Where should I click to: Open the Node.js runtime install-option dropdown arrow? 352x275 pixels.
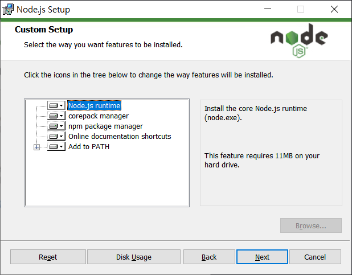coord(62,105)
